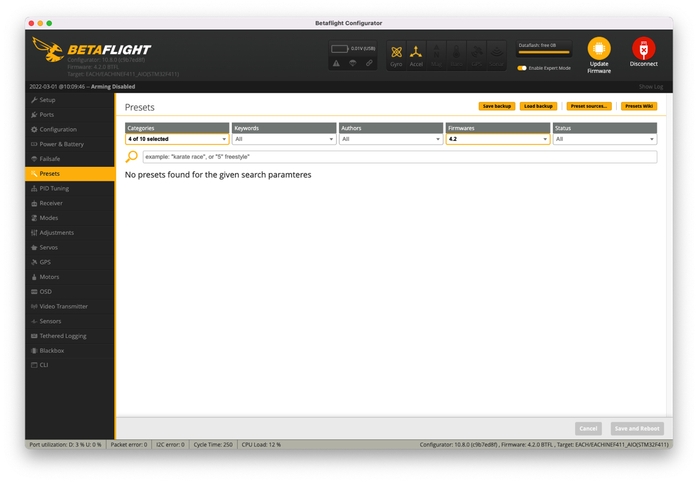
Task: Click the arming warning triangle icon
Action: tap(337, 63)
